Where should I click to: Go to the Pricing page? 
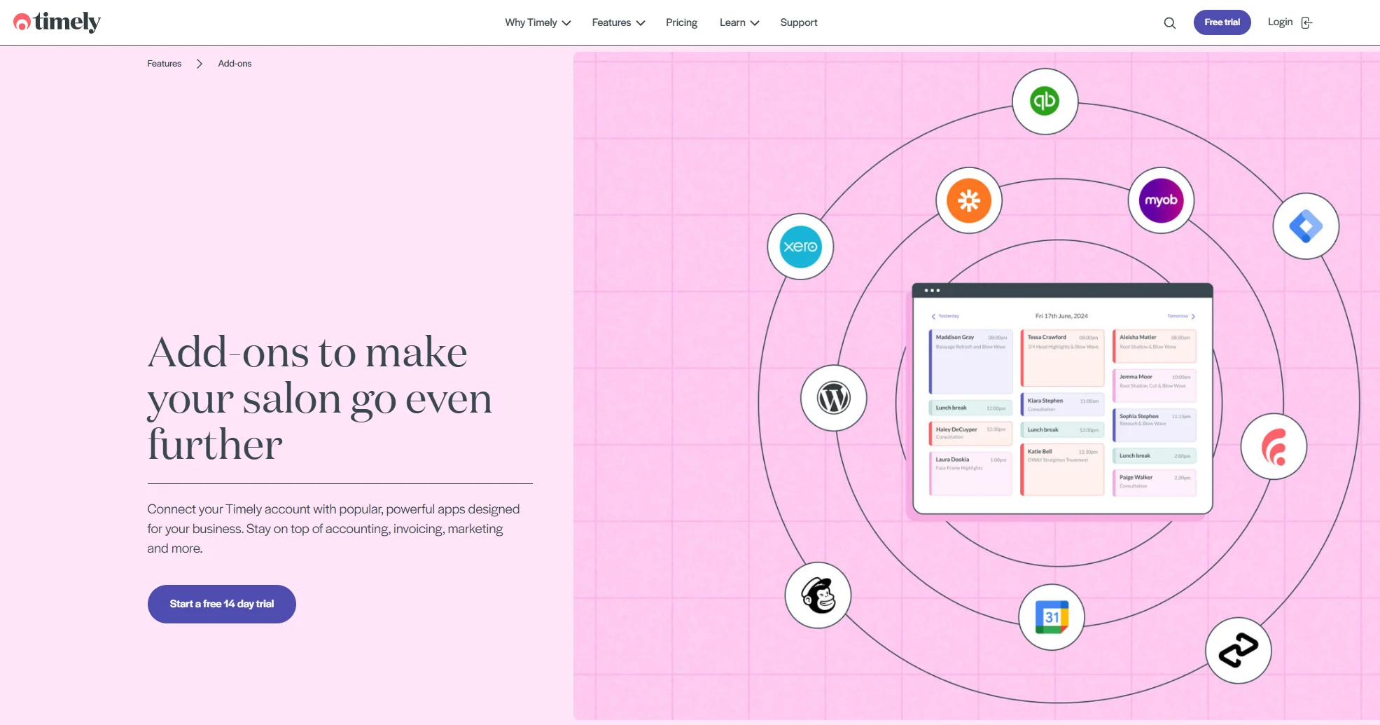[x=681, y=22]
